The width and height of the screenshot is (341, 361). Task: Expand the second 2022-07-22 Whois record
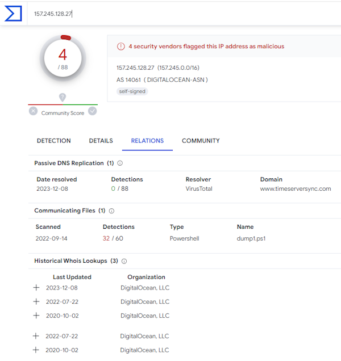(36, 336)
